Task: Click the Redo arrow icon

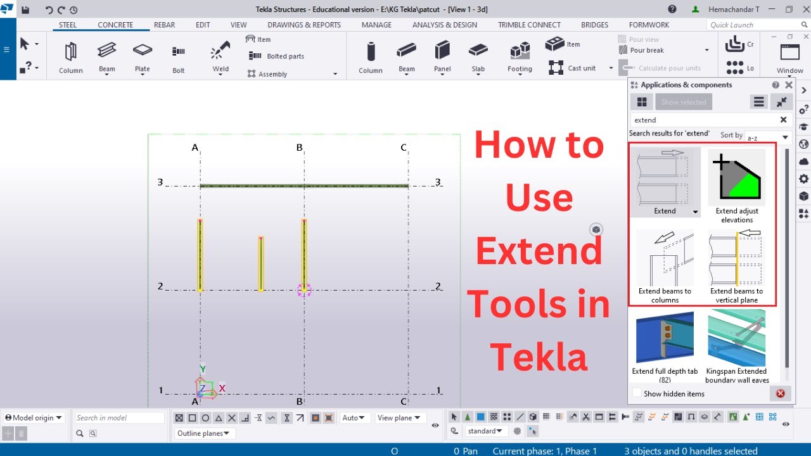Action: click(61, 9)
